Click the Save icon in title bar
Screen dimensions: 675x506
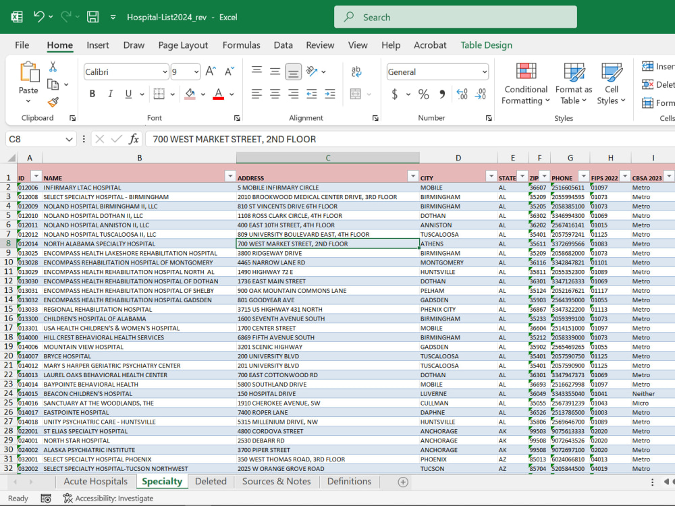[92, 18]
